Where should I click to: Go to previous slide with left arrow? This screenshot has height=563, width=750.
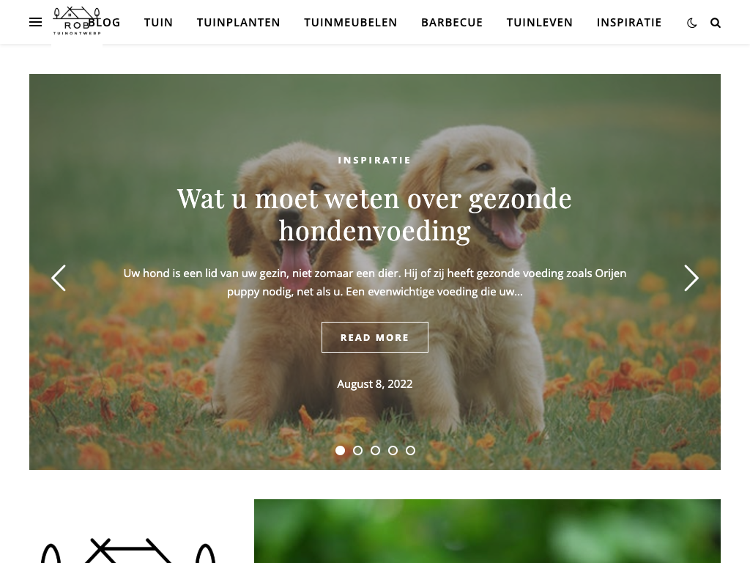(59, 278)
